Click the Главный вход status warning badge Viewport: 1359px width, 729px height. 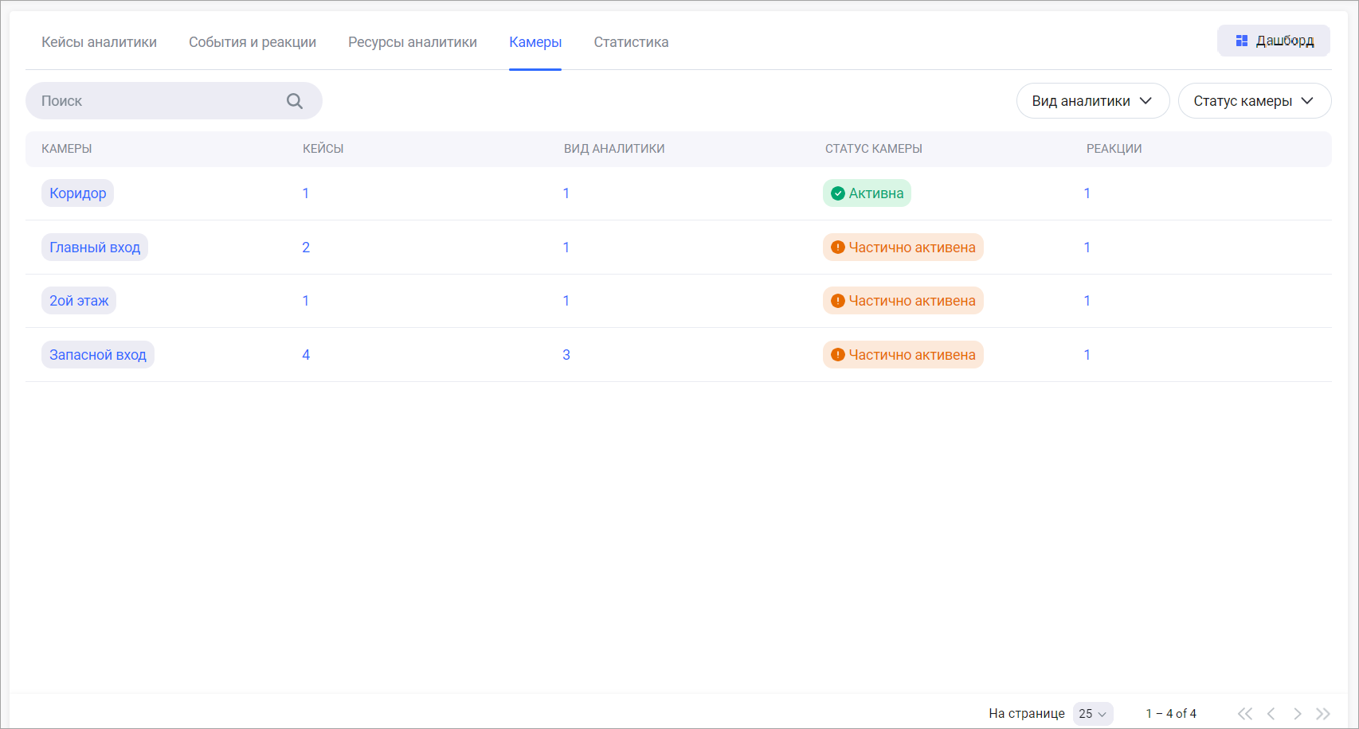click(903, 248)
